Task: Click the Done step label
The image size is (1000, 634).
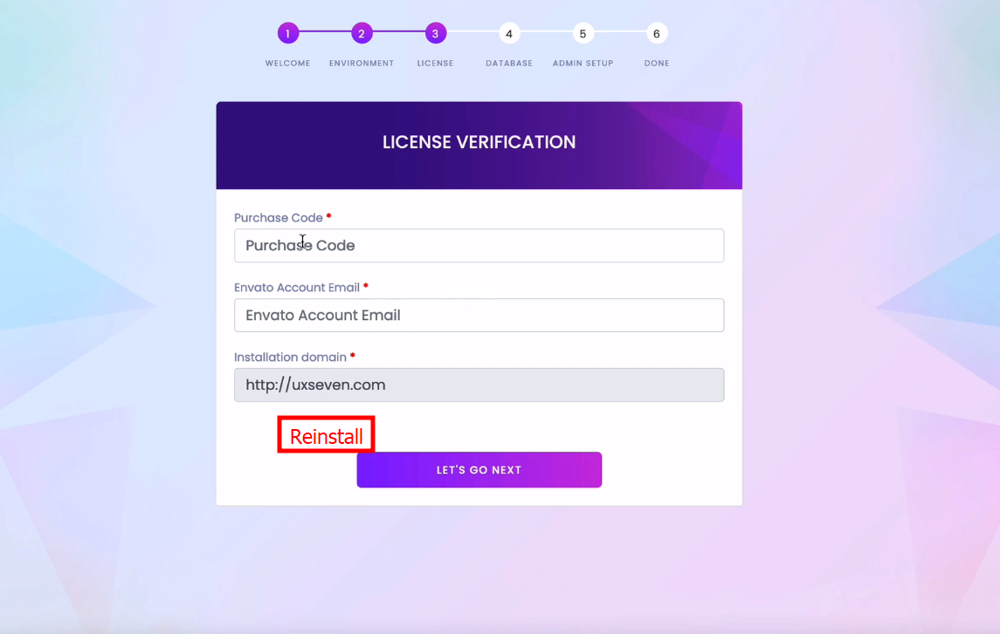Action: point(657,64)
